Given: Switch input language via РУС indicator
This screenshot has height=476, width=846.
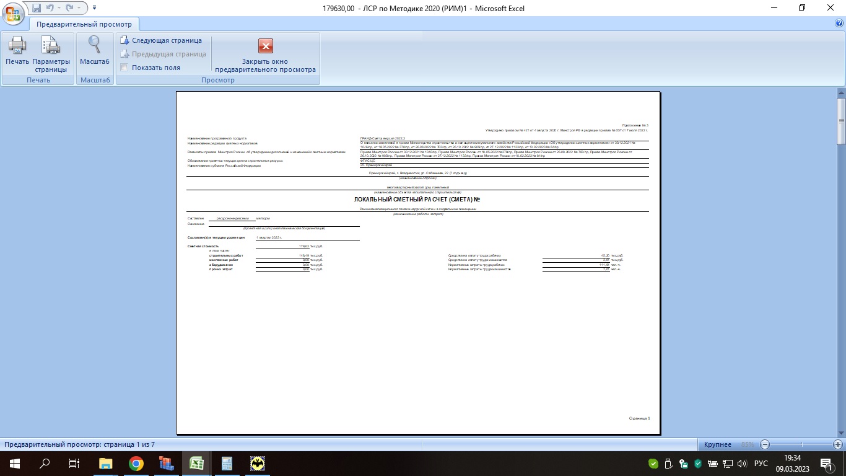Looking at the screenshot, I should (761, 464).
